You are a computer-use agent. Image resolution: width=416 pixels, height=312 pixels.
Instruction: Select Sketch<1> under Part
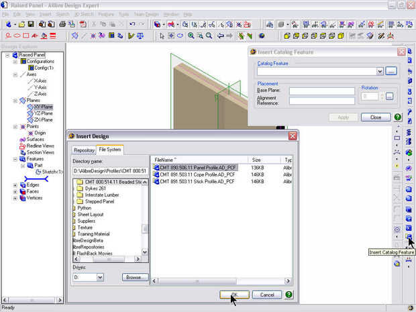(50, 172)
